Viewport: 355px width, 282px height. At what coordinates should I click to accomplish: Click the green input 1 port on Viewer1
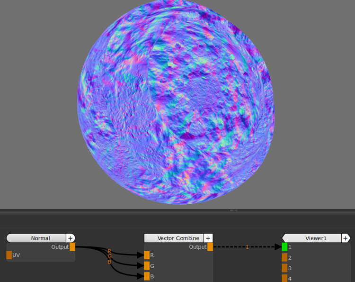[284, 247]
